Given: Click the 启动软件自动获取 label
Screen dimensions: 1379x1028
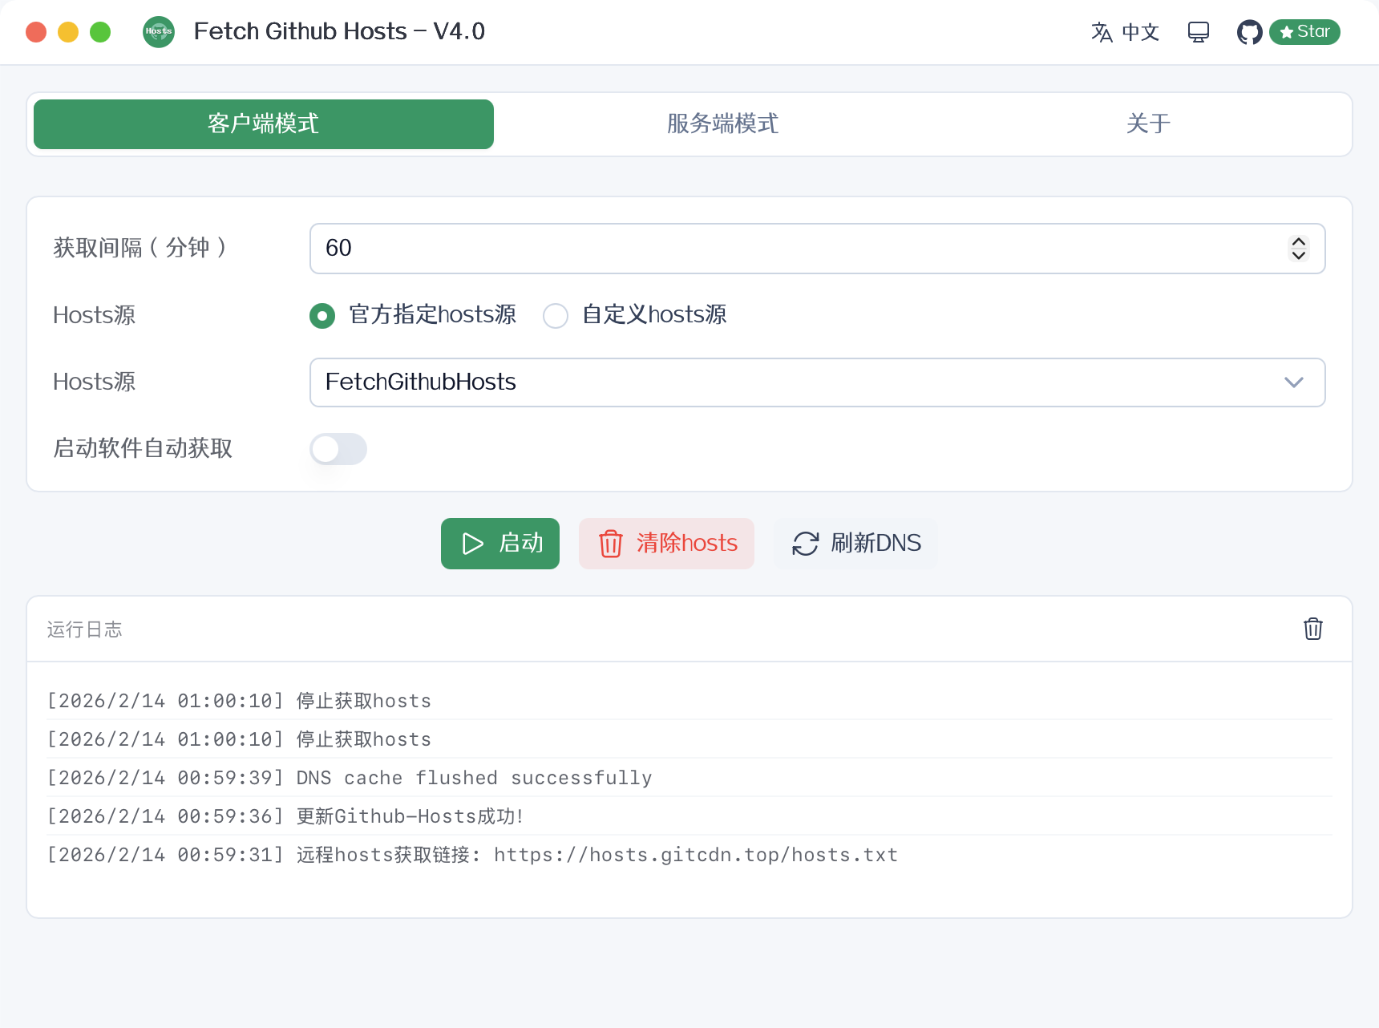Looking at the screenshot, I should pos(143,448).
